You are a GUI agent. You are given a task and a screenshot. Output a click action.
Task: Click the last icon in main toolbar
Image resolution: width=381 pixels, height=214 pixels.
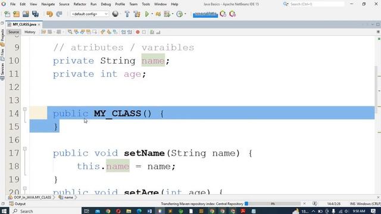coord(233,14)
